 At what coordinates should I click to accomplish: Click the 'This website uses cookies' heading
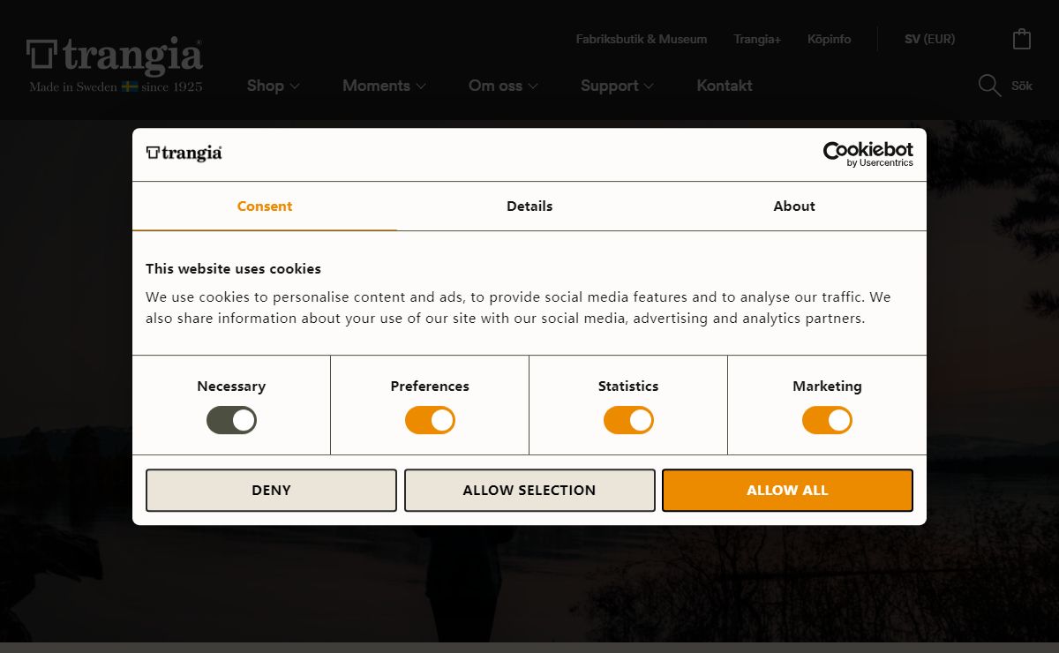[x=233, y=269]
